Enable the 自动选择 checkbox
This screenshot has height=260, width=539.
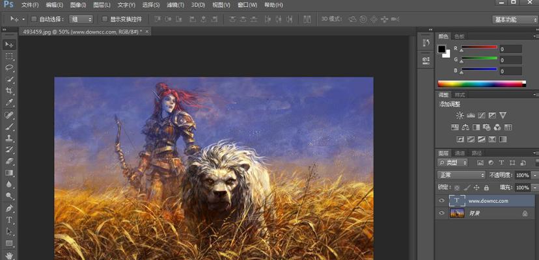pyautogui.click(x=34, y=19)
